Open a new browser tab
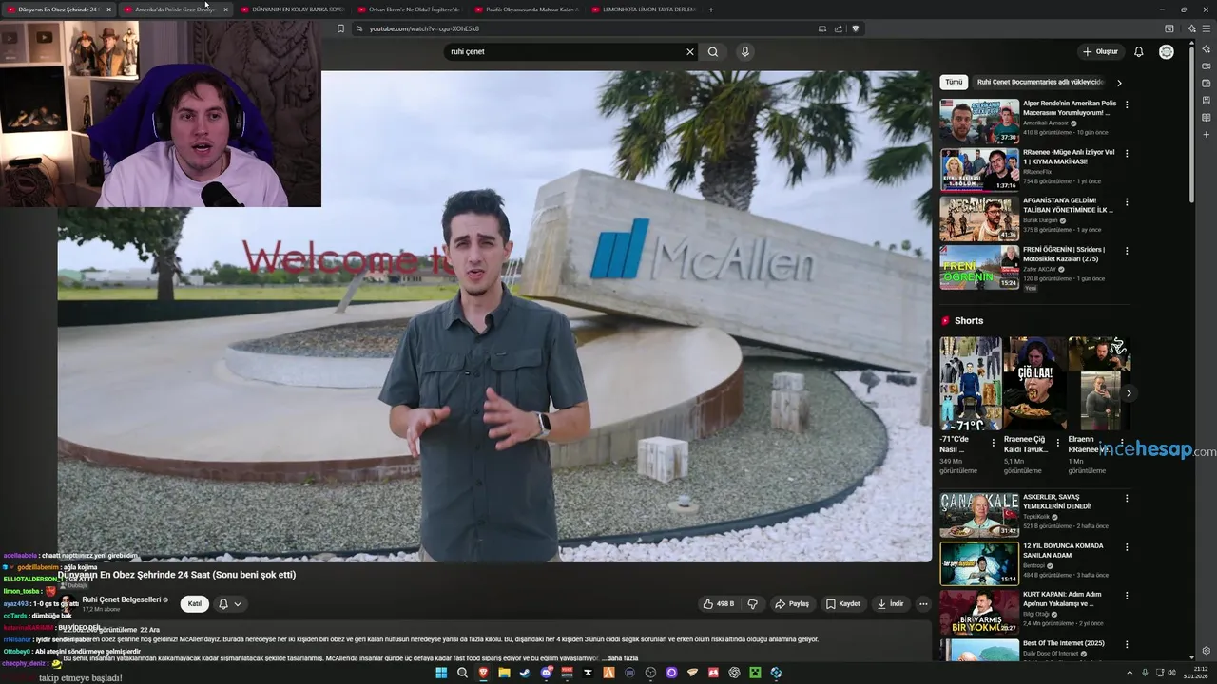 (x=711, y=9)
